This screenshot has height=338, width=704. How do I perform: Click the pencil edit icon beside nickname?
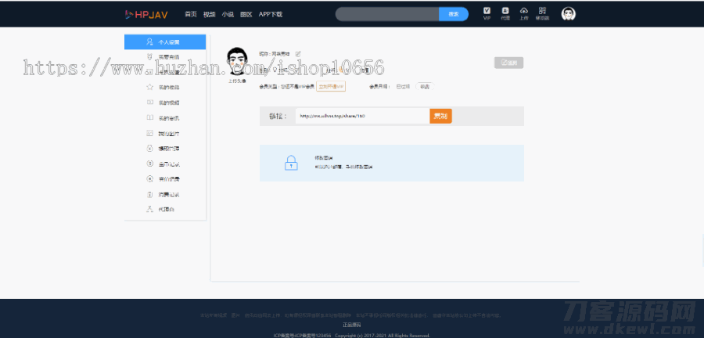coord(298,53)
